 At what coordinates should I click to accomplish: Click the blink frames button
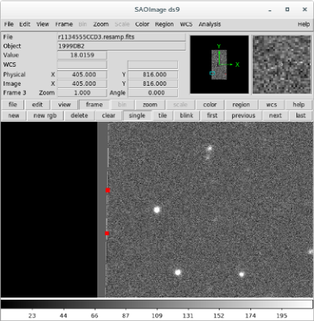(187, 116)
